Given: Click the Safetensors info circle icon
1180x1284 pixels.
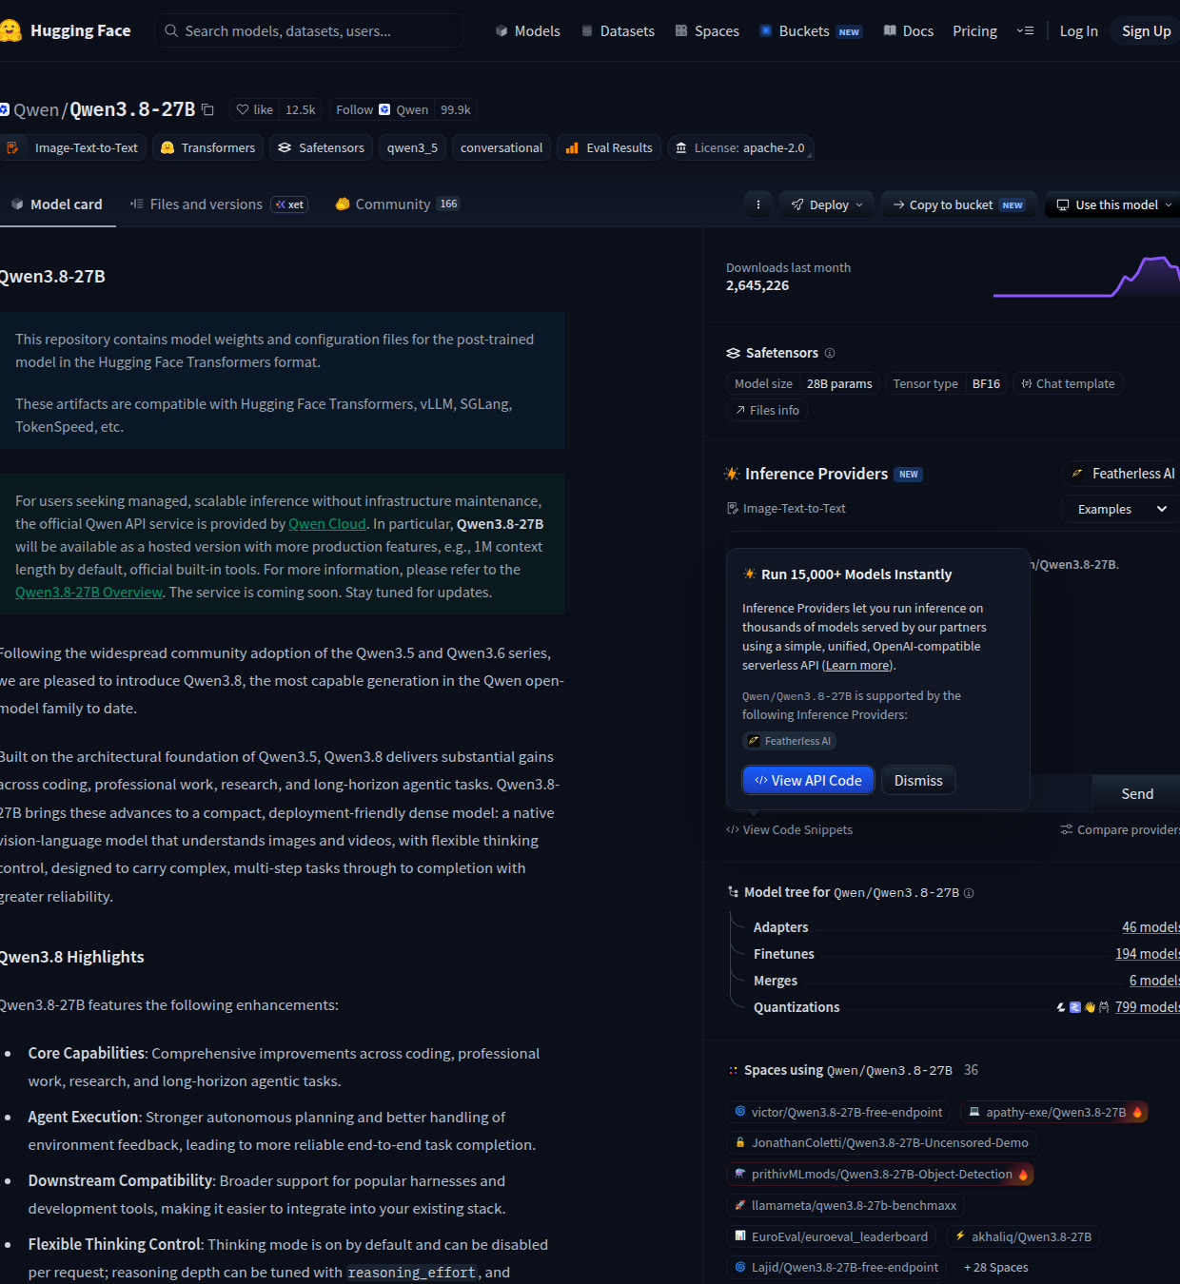Looking at the screenshot, I should 830,353.
